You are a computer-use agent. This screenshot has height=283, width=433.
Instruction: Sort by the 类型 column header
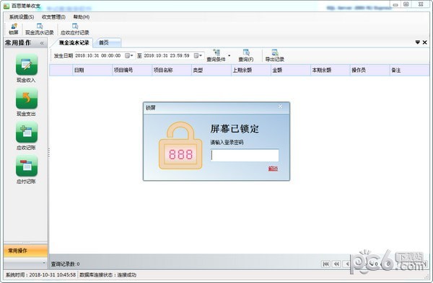coord(211,71)
